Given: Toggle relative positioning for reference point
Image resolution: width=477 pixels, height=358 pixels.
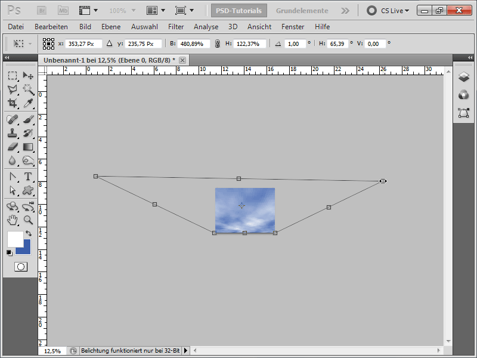Looking at the screenshot, I should [110, 44].
